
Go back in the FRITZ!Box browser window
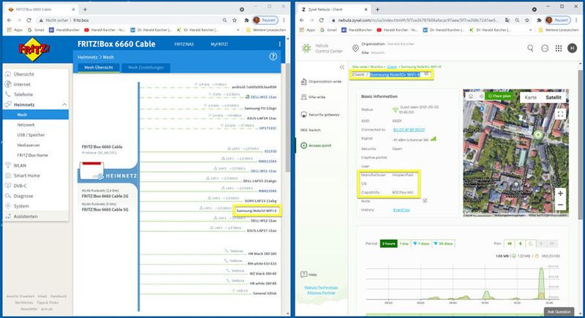(10, 20)
